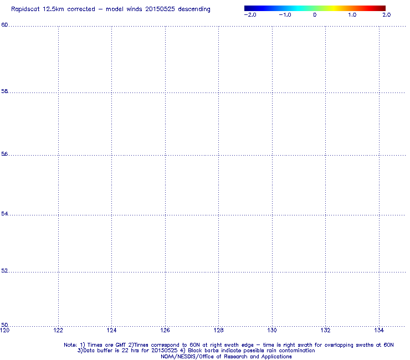Click the '2.0' color scale label
The height and width of the screenshot is (360, 410).
point(387,15)
